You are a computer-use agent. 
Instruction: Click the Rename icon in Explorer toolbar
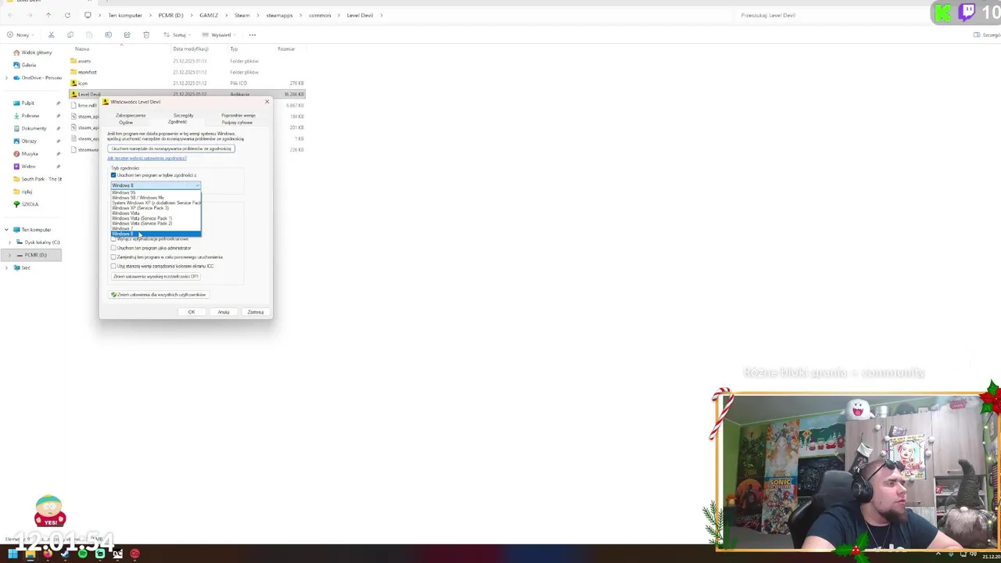click(x=109, y=34)
